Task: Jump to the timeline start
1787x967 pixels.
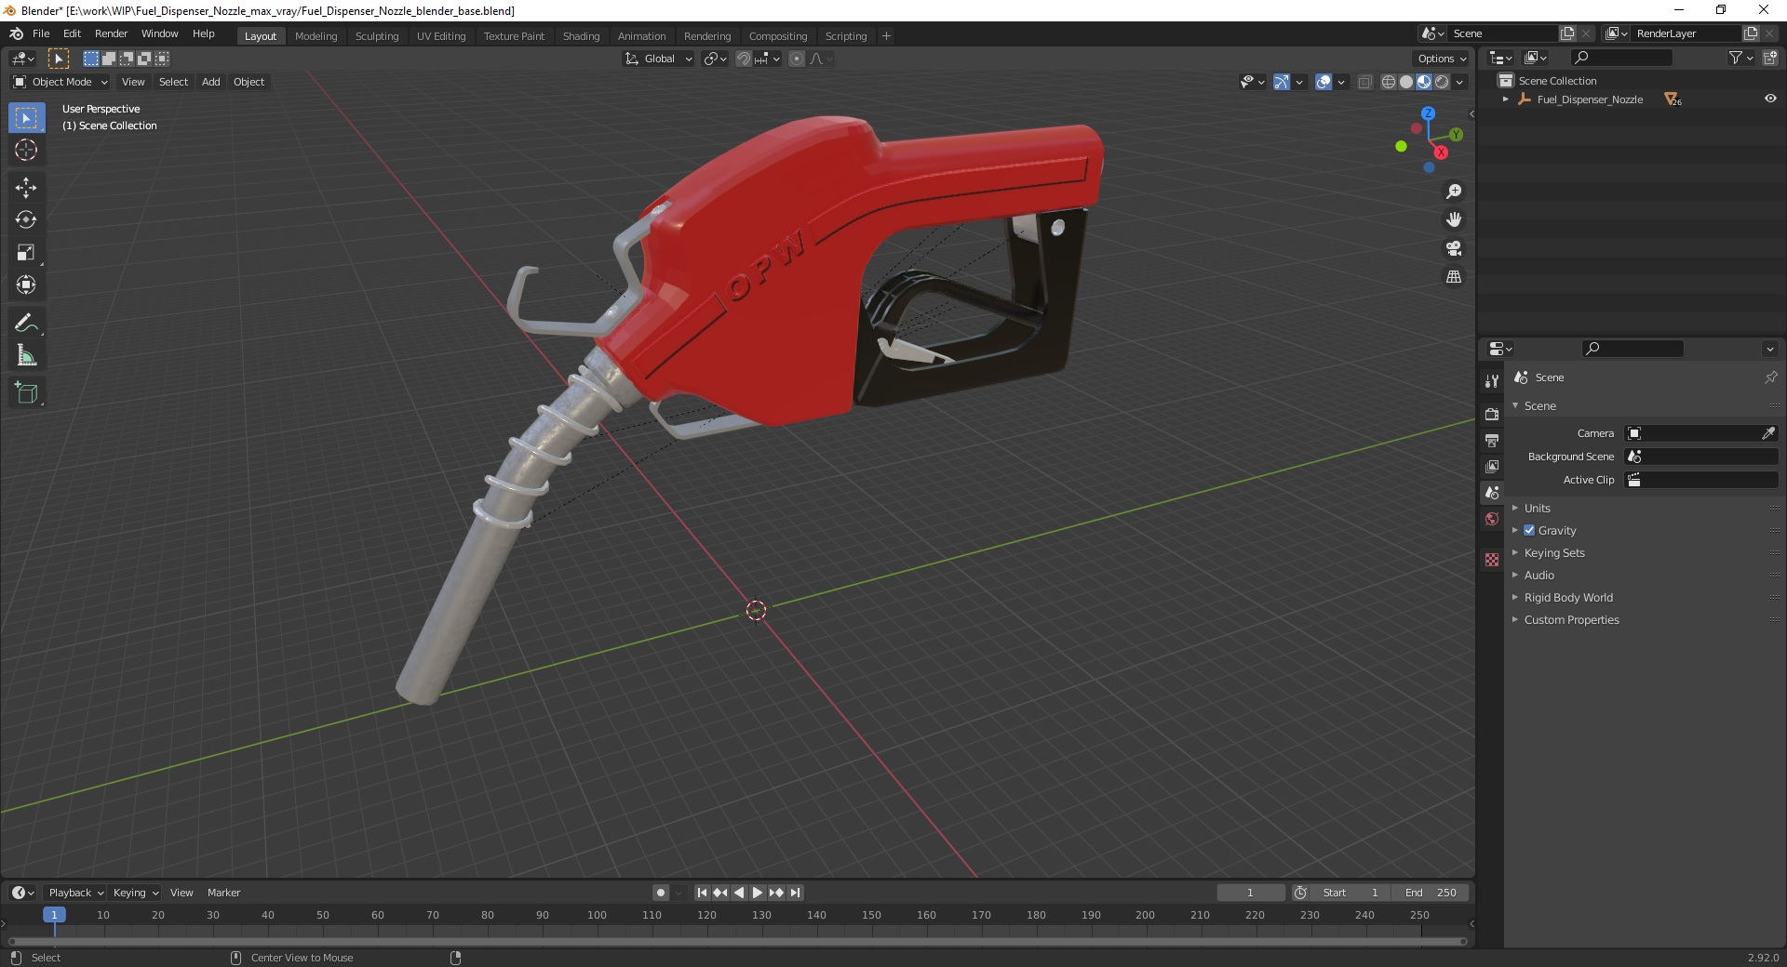Action: click(702, 893)
